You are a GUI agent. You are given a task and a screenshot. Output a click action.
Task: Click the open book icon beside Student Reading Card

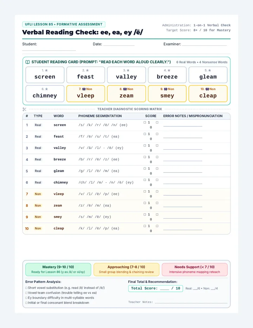point(27,62)
